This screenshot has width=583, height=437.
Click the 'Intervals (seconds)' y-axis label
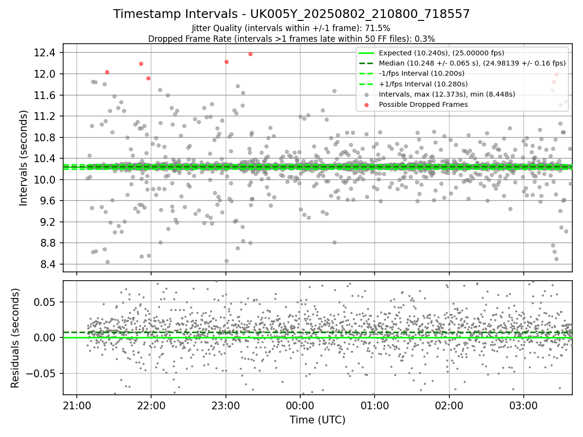[x=24, y=158]
